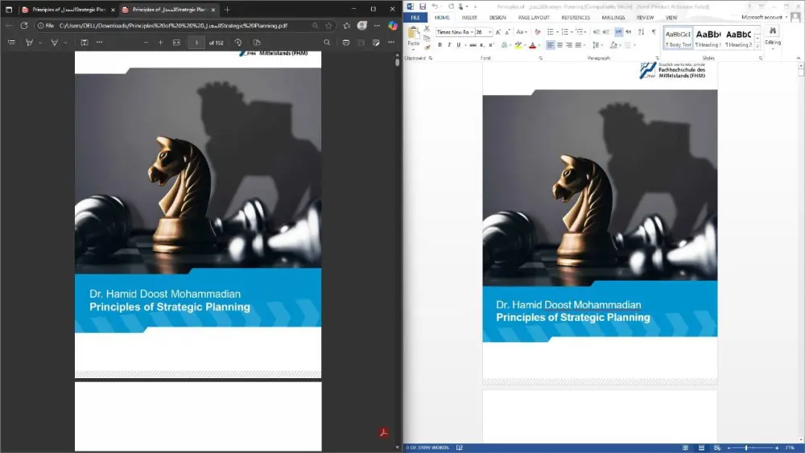The width and height of the screenshot is (805, 453).
Task: Collapse the Word ribbon
Action: click(799, 59)
